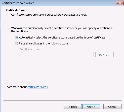The width and height of the screenshot is (124, 112).
Task: Close the Certificate Import Wizard window
Action: coord(120,3)
